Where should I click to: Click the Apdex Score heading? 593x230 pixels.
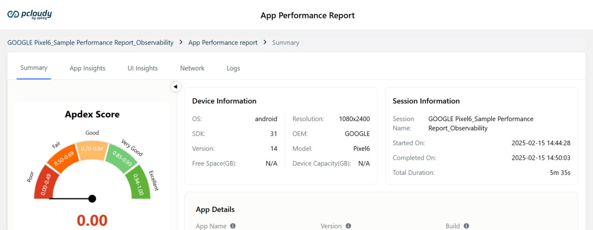92,114
